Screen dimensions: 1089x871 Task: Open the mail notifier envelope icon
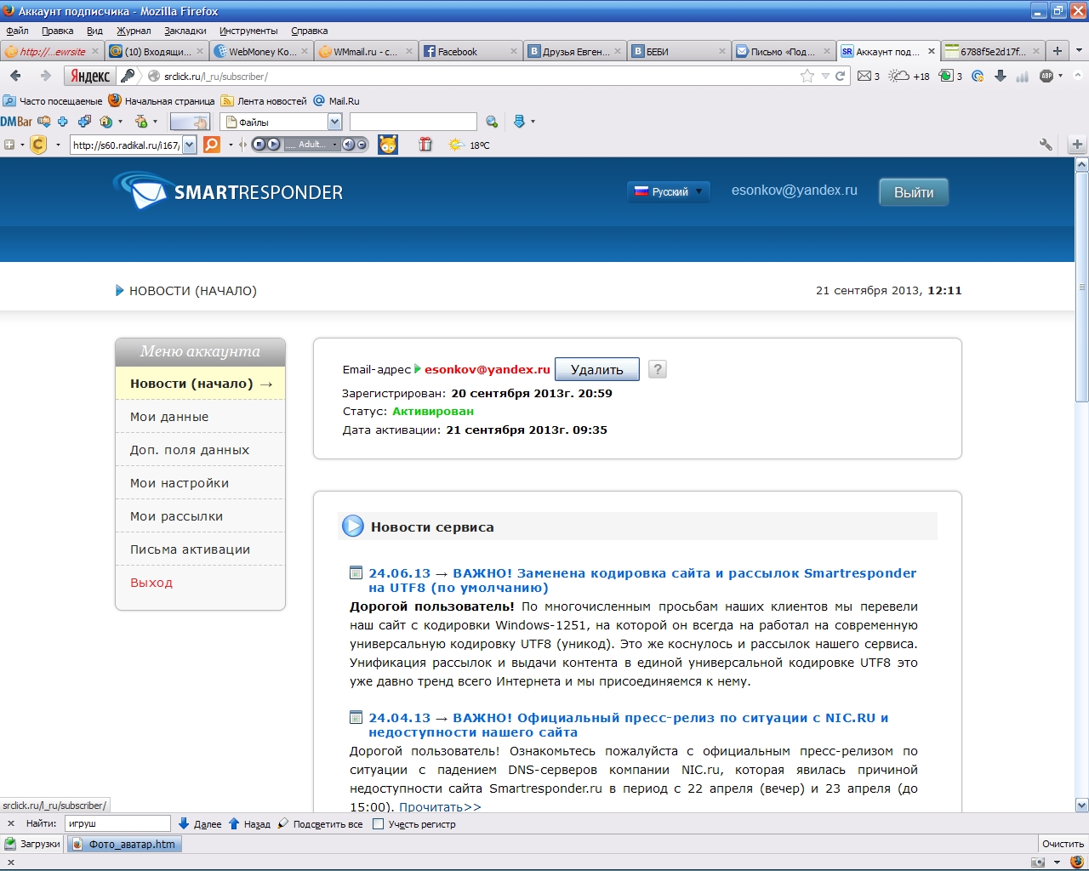(864, 76)
